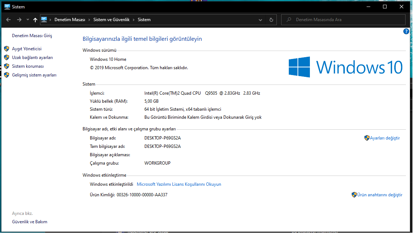Click the Windows 10 Home edition text

click(x=108, y=59)
